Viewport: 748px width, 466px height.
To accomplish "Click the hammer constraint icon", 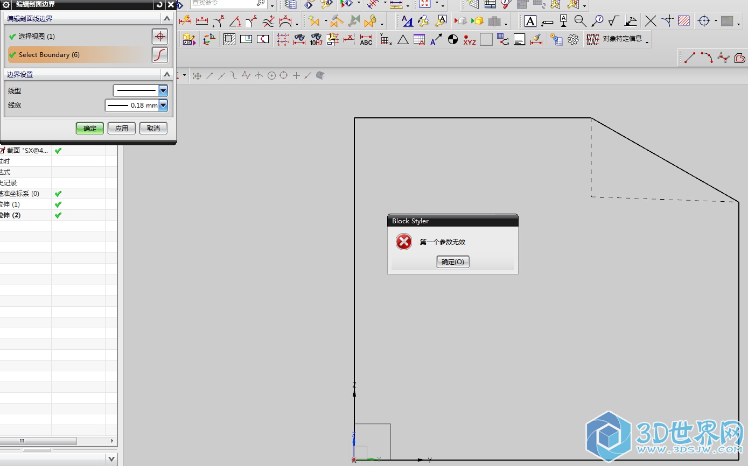I will point(337,21).
